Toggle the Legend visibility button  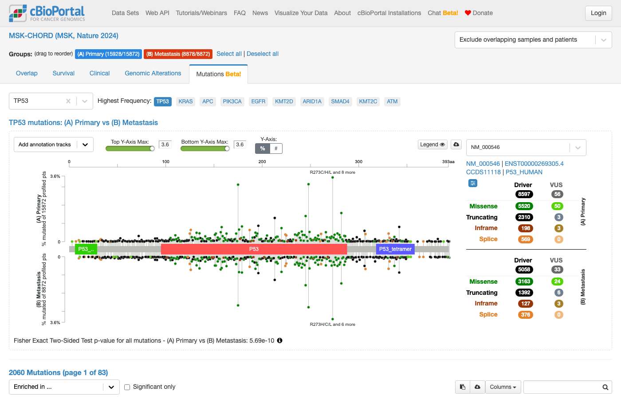click(x=432, y=145)
